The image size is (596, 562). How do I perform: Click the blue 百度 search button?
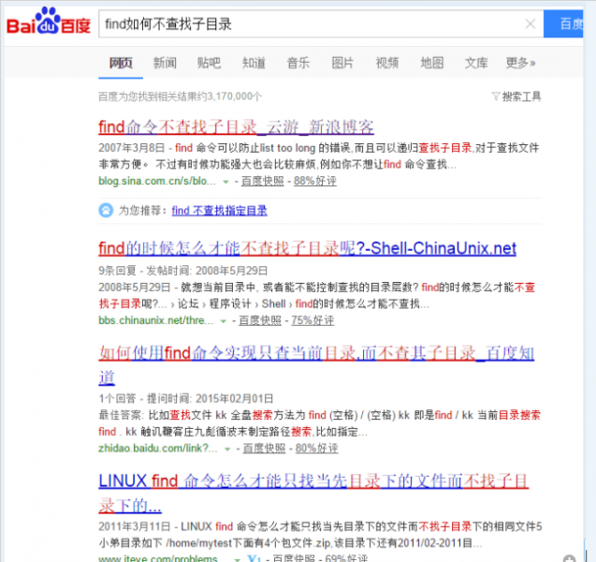pos(563,24)
